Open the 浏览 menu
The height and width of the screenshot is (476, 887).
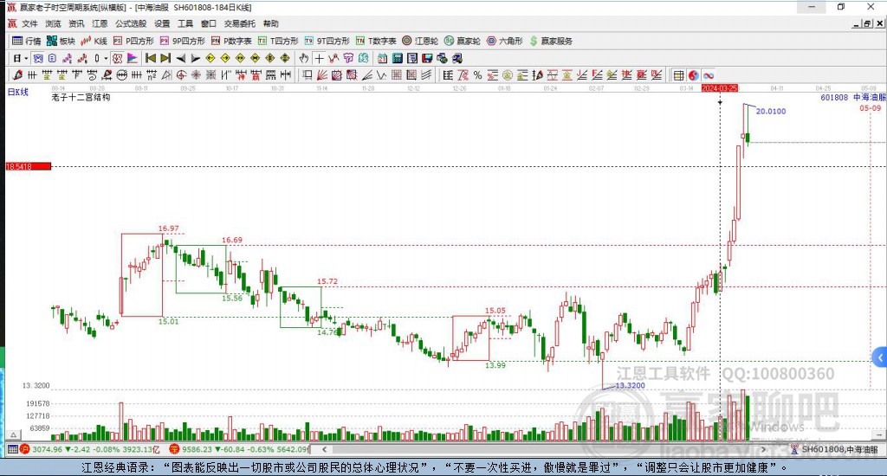(x=53, y=23)
